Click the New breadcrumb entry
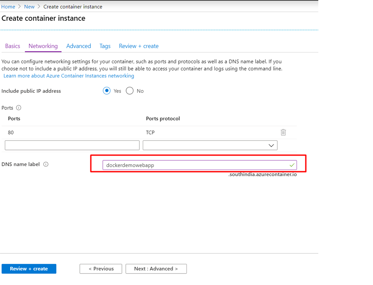The height and width of the screenshot is (285, 373). click(x=29, y=6)
